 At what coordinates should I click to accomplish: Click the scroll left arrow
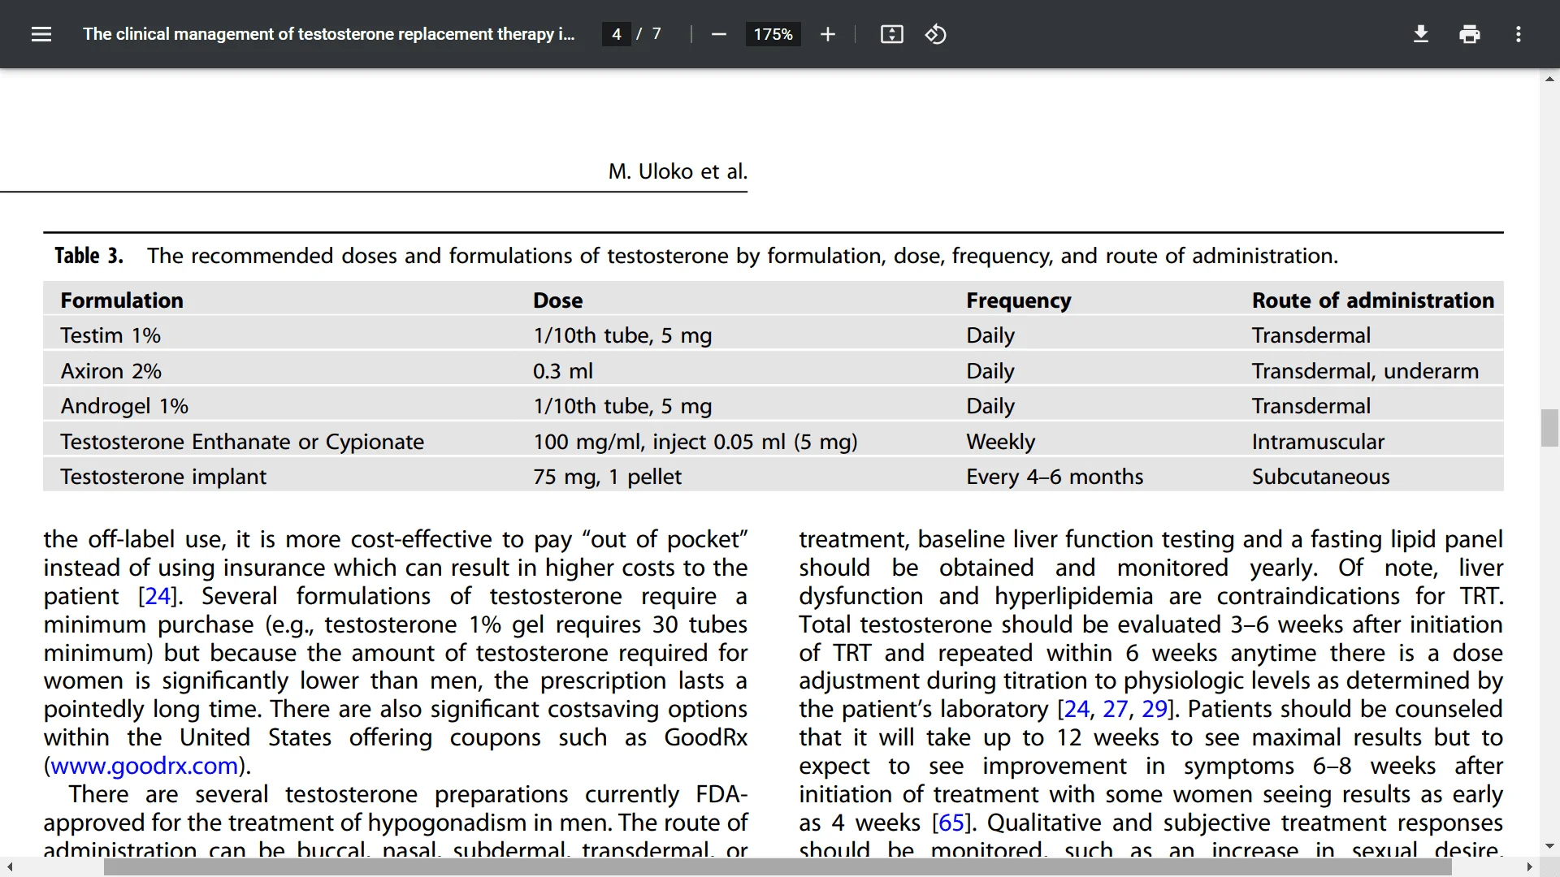tap(9, 867)
